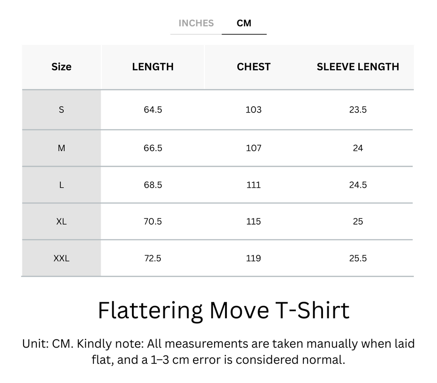Click the LENGTH column header
437x383 pixels.
point(153,67)
